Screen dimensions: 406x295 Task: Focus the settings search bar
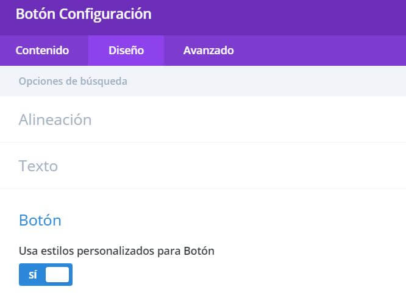(x=183, y=81)
